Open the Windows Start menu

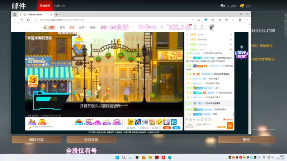click(117, 157)
